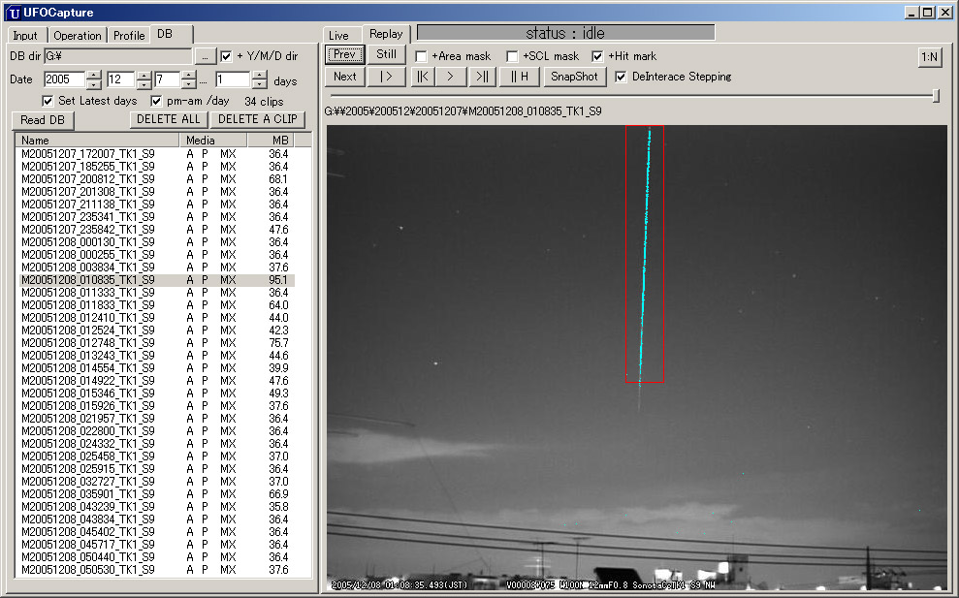Decrease the month value with down arrow
The image size is (959, 598).
pos(144,84)
